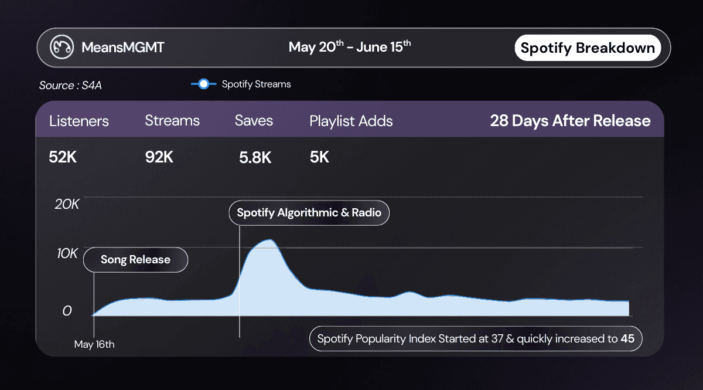Click the Spotify Algorithmic & Radio annotation
The width and height of the screenshot is (703, 390).
click(x=309, y=212)
